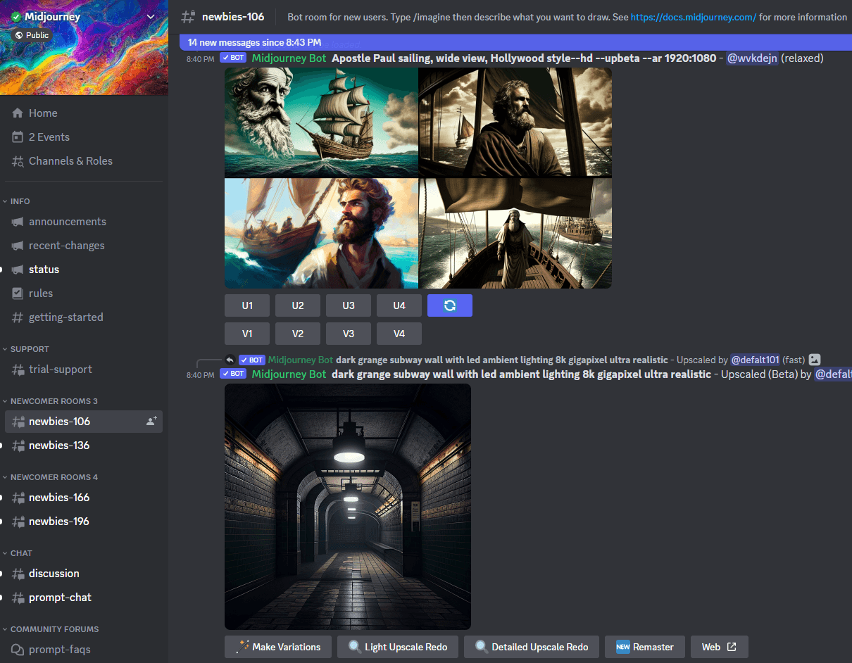The image size is (852, 663).
Task: Select the newbies-106 channel
Action: [84, 422]
